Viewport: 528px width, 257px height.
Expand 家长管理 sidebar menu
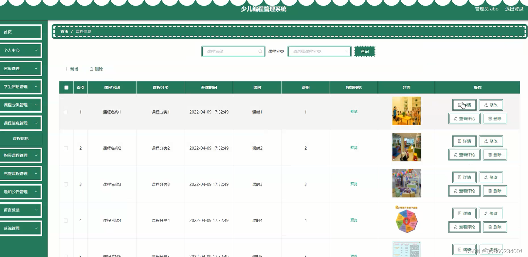[21, 69]
